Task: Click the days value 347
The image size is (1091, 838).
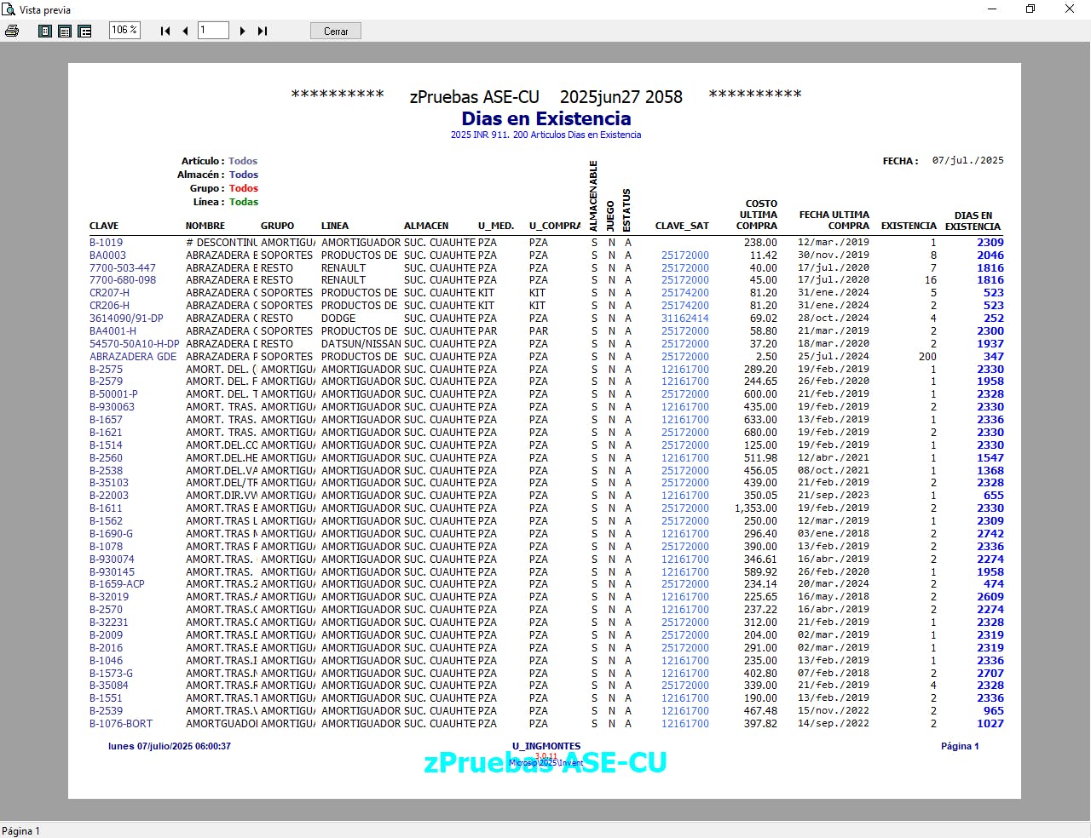Action: 994,356
